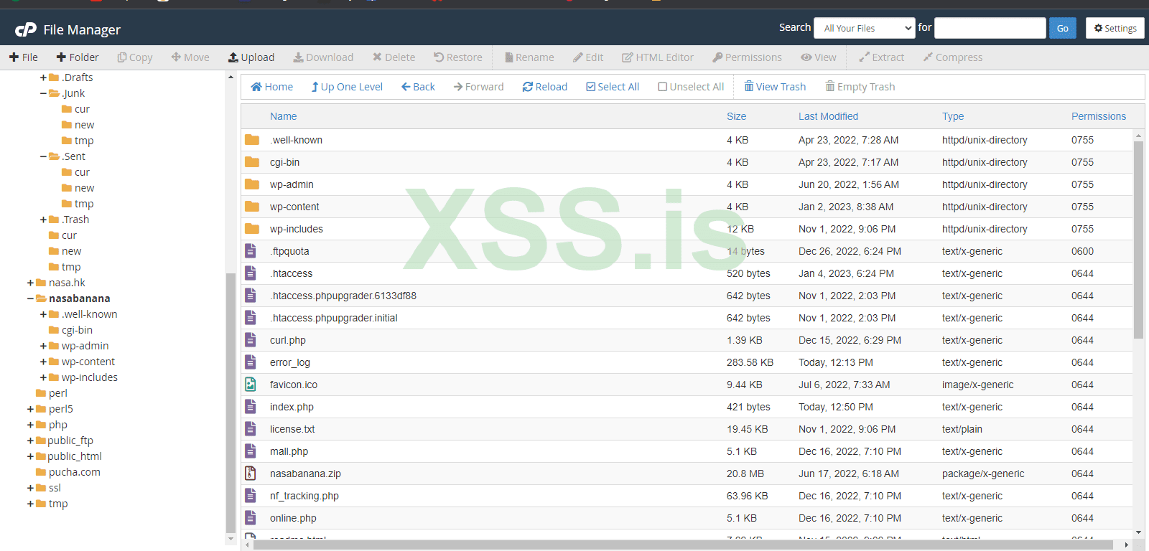Expand the .Drafts folder in tree
This screenshot has height=551, width=1149.
pos(43,77)
